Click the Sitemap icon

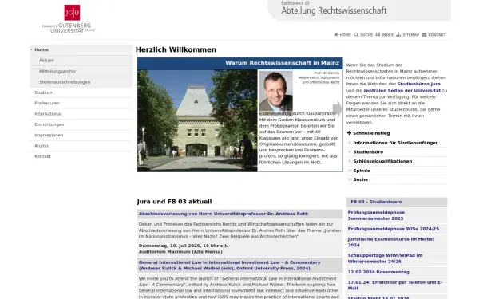tap(398, 35)
